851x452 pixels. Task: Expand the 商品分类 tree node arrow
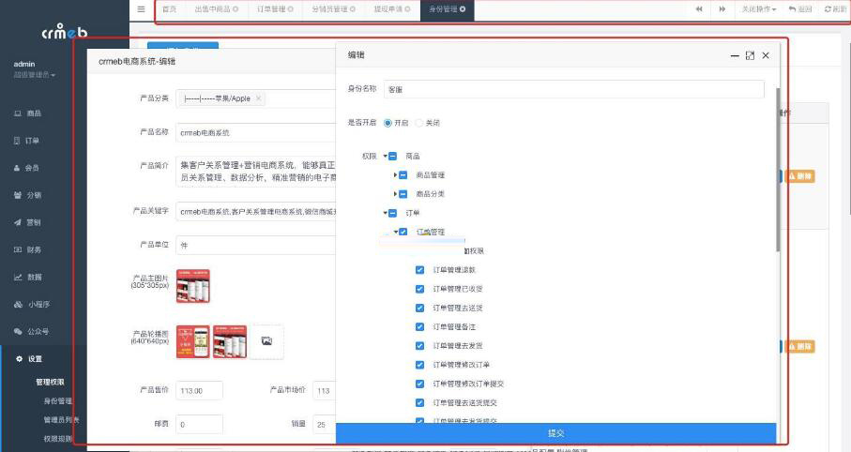click(x=396, y=194)
